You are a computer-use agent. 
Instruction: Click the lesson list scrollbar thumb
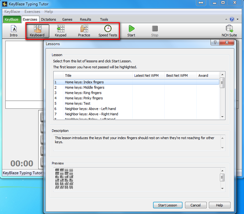[222, 83]
